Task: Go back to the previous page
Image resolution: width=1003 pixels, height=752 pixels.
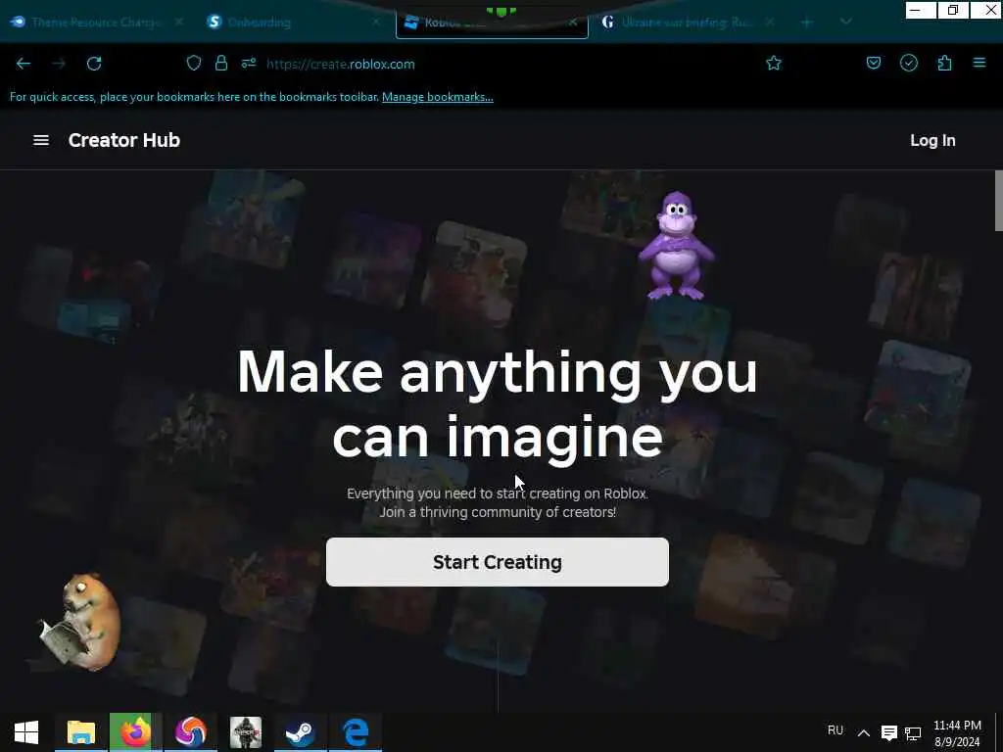Action: 24,64
